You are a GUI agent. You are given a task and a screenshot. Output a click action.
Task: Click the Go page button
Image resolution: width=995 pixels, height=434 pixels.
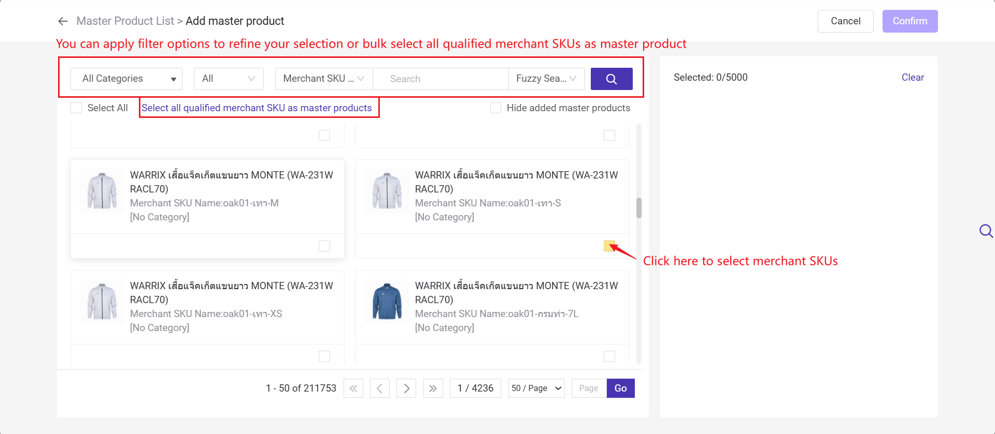pyautogui.click(x=621, y=388)
